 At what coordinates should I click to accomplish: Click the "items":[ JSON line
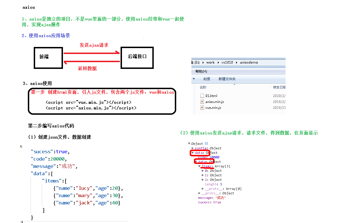[x=54, y=181]
